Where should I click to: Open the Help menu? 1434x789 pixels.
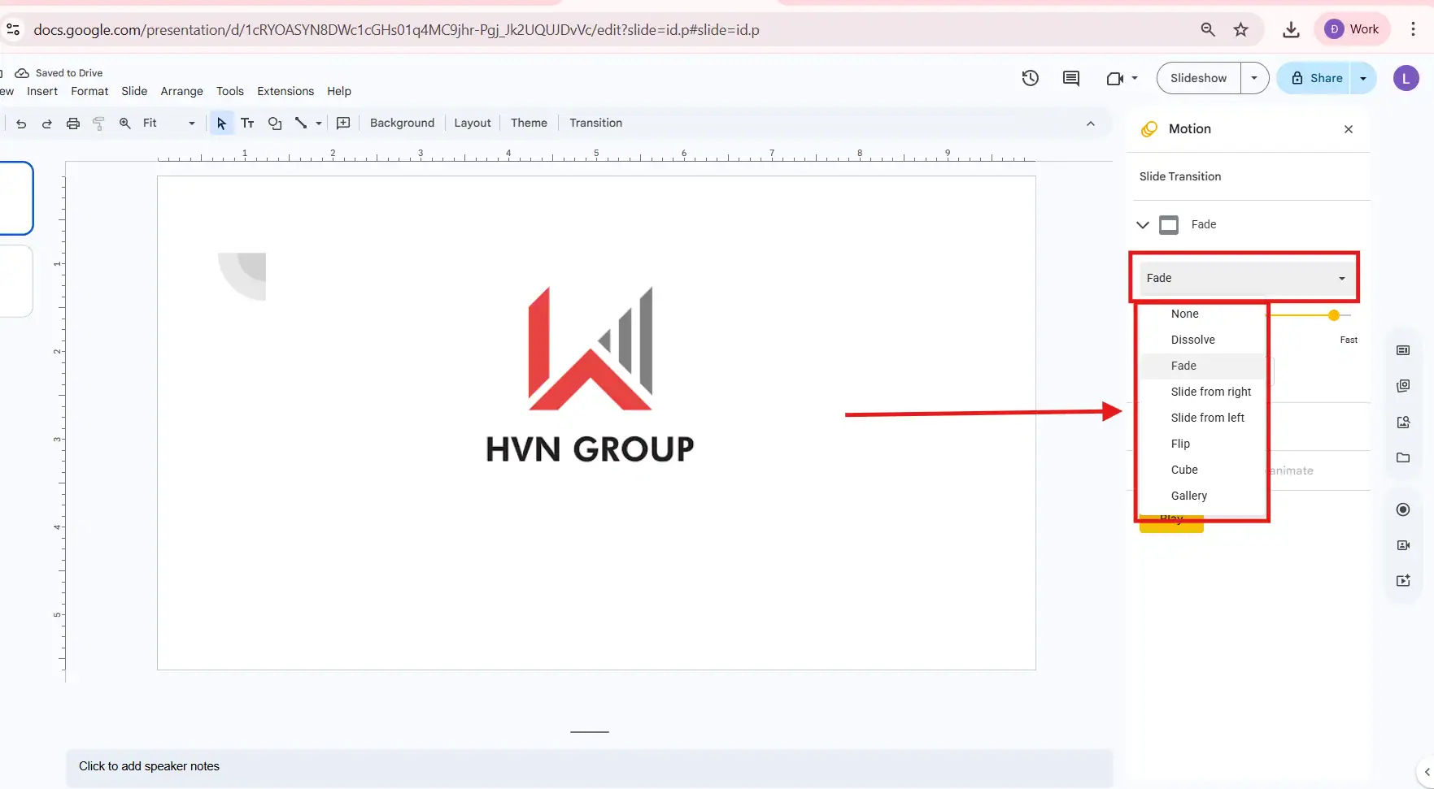(339, 91)
